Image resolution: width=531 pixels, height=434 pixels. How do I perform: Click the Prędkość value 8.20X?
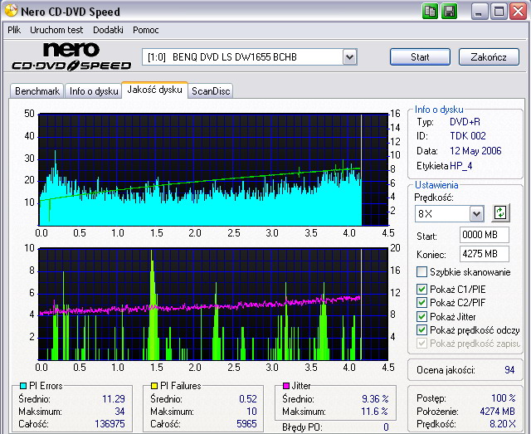(503, 424)
